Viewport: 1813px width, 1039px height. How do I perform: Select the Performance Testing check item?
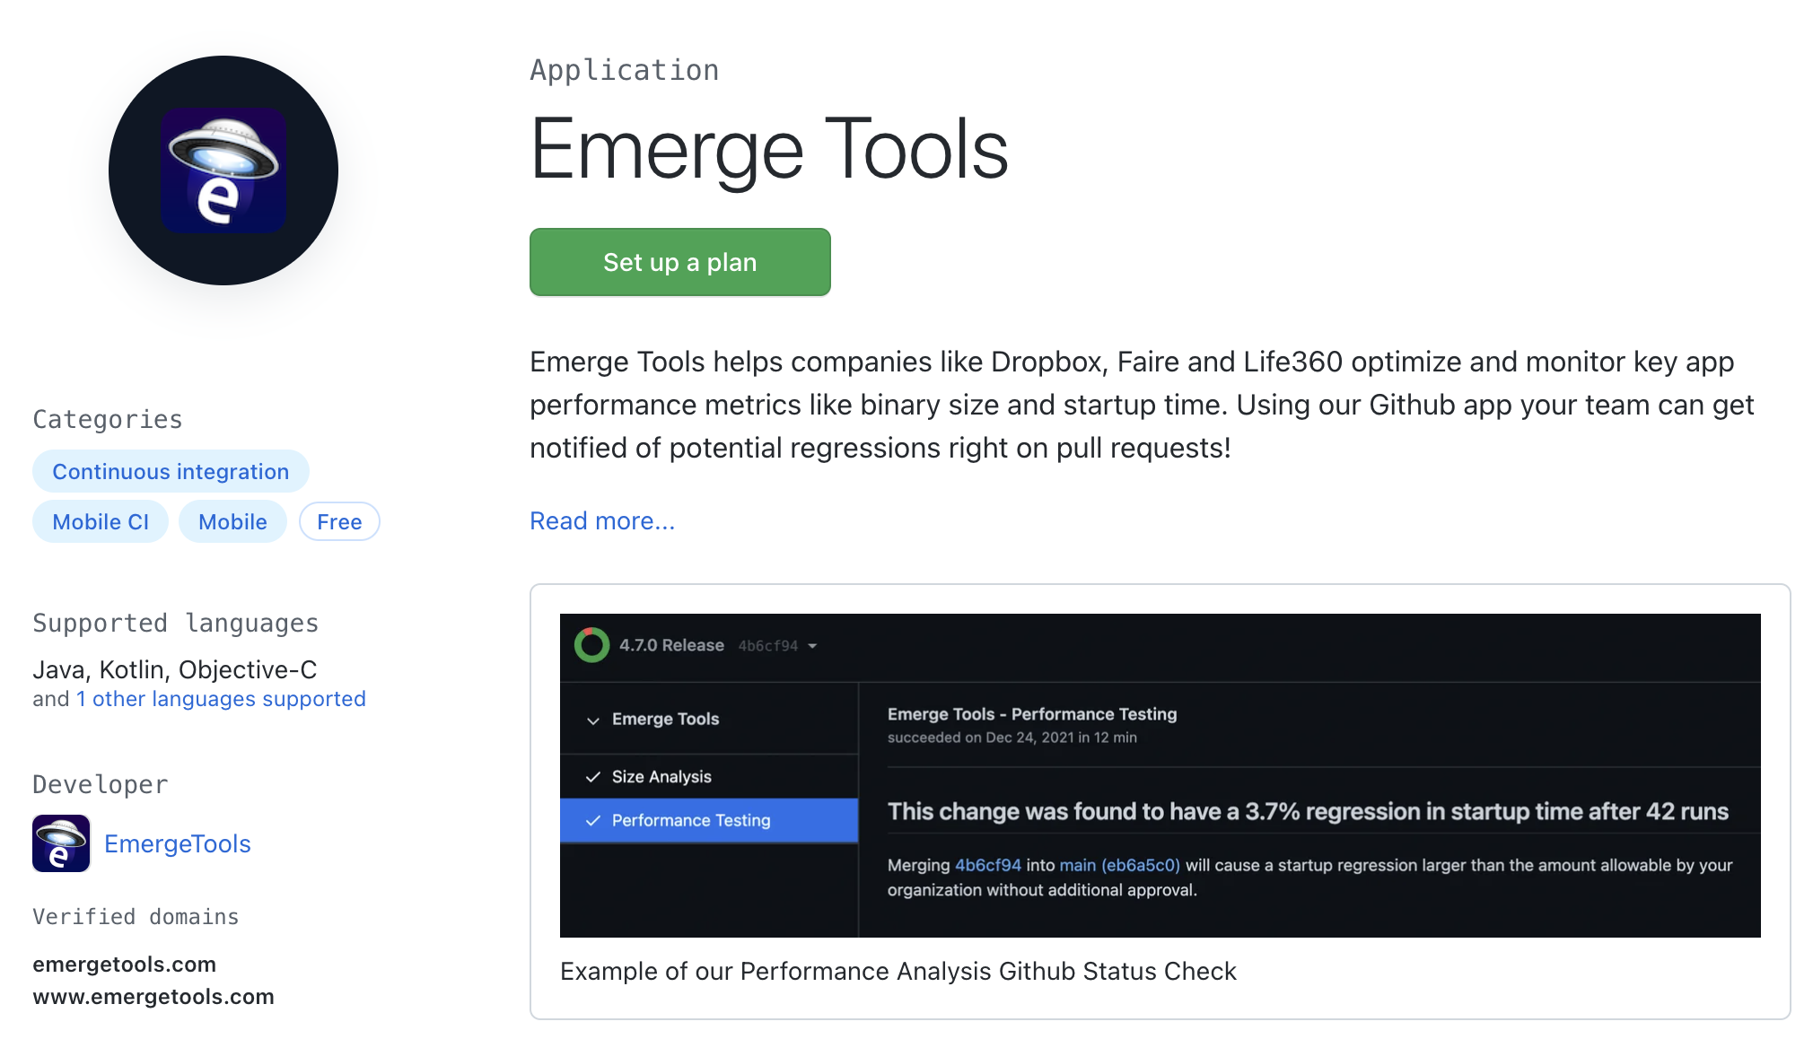click(x=691, y=821)
